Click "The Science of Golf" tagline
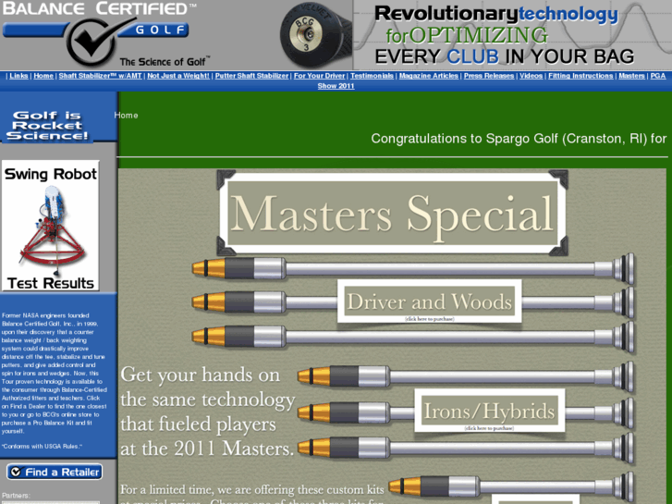The width and height of the screenshot is (672, 504). [165, 62]
